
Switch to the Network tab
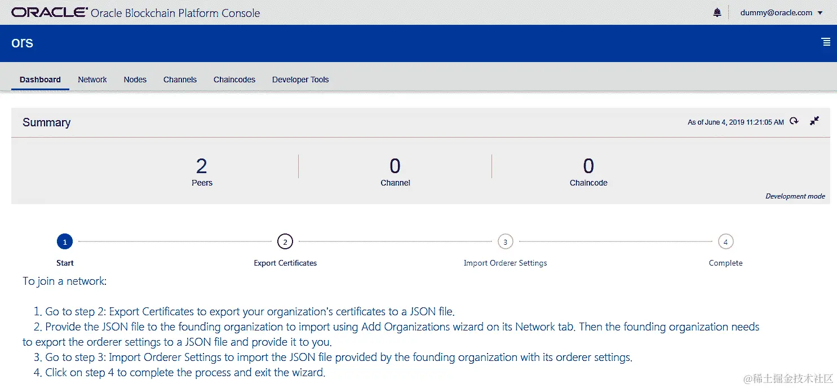pyautogui.click(x=92, y=80)
